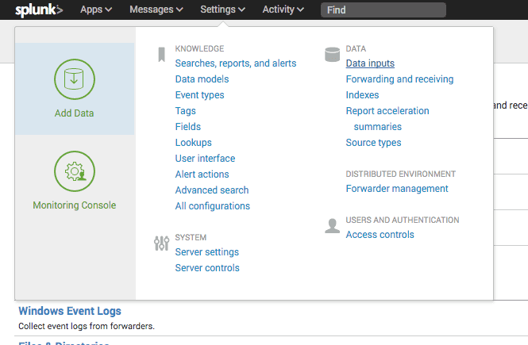Open Searches, reports, and alerts
Image resolution: width=528 pixels, height=345 pixels.
(236, 63)
